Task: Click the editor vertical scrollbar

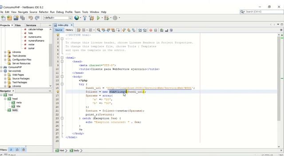Action: click(x=279, y=79)
